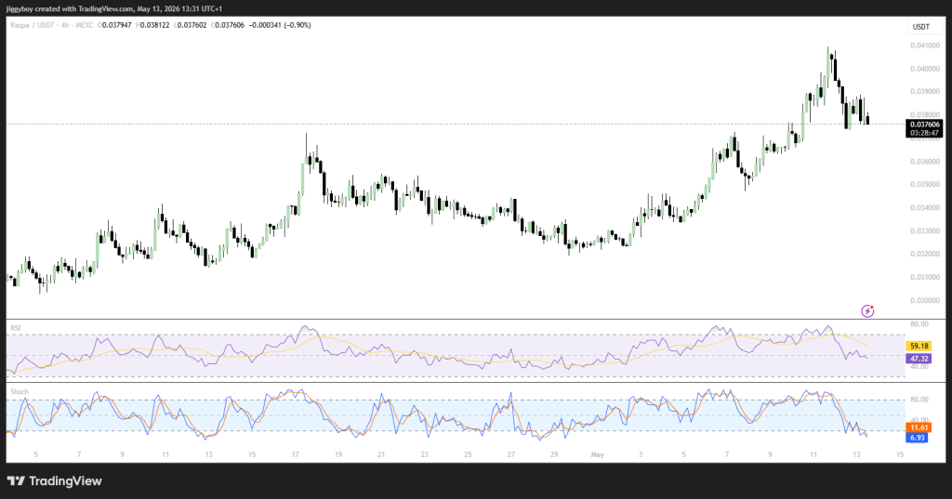Click the 0.031000 price axis label
952x499 pixels.
pos(925,278)
